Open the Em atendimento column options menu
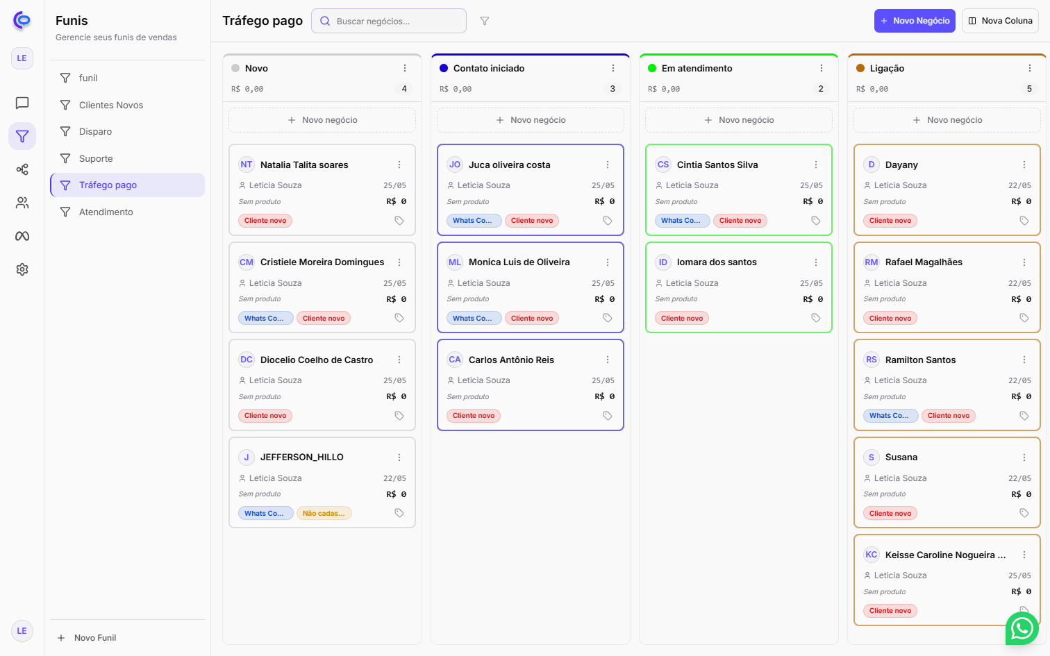Screen dimensions: 1050x656 click(x=822, y=68)
